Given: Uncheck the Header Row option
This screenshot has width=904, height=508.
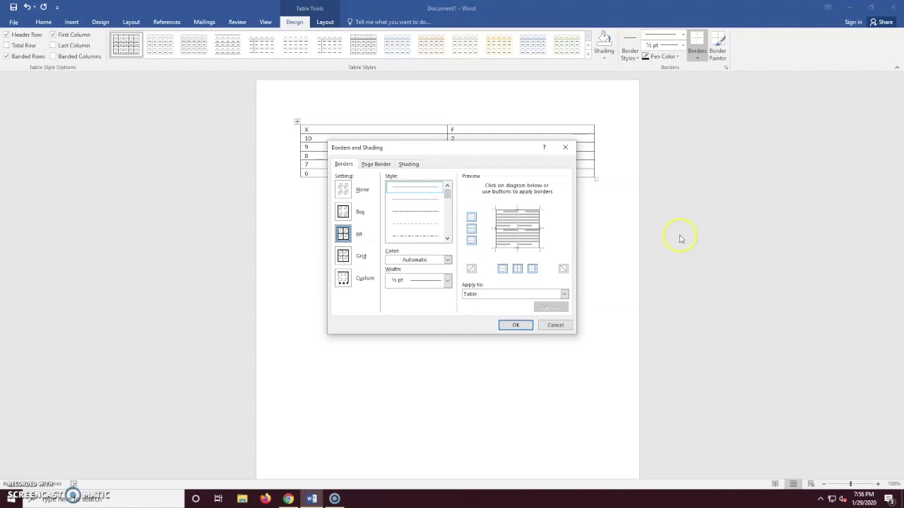Looking at the screenshot, I should click(x=7, y=35).
